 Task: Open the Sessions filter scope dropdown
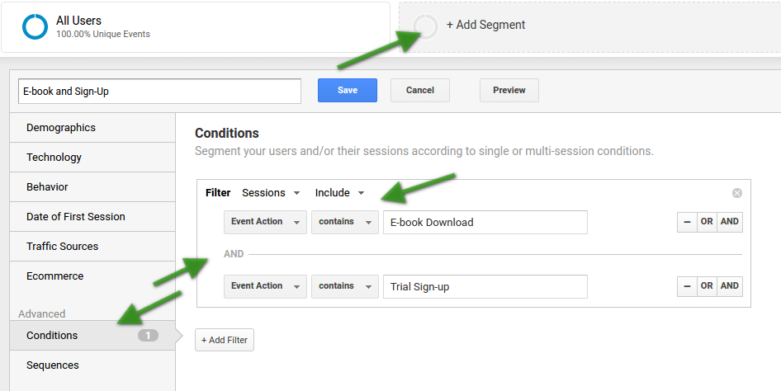(x=270, y=193)
